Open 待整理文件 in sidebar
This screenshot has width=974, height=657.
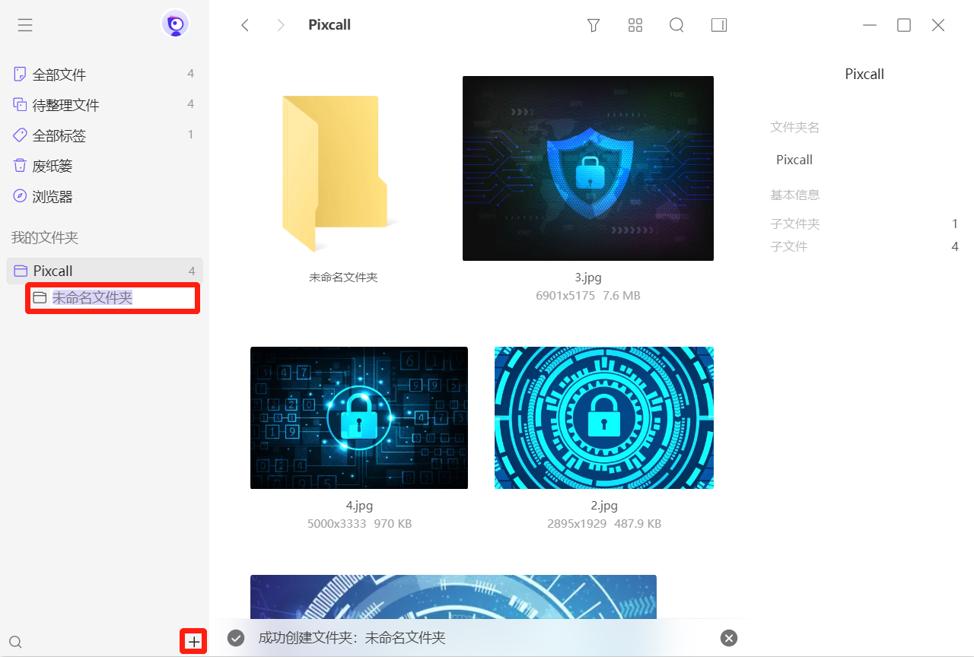104,104
